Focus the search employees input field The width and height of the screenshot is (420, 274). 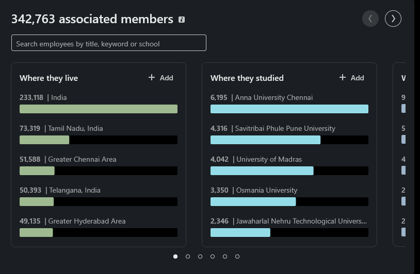[x=109, y=43]
